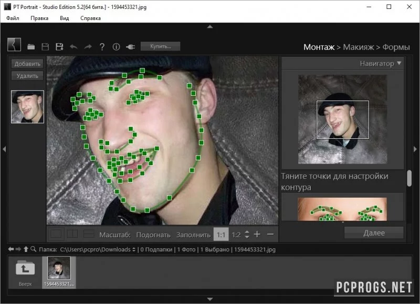
Task: Click Подогнать zoom option
Action: pos(153,235)
